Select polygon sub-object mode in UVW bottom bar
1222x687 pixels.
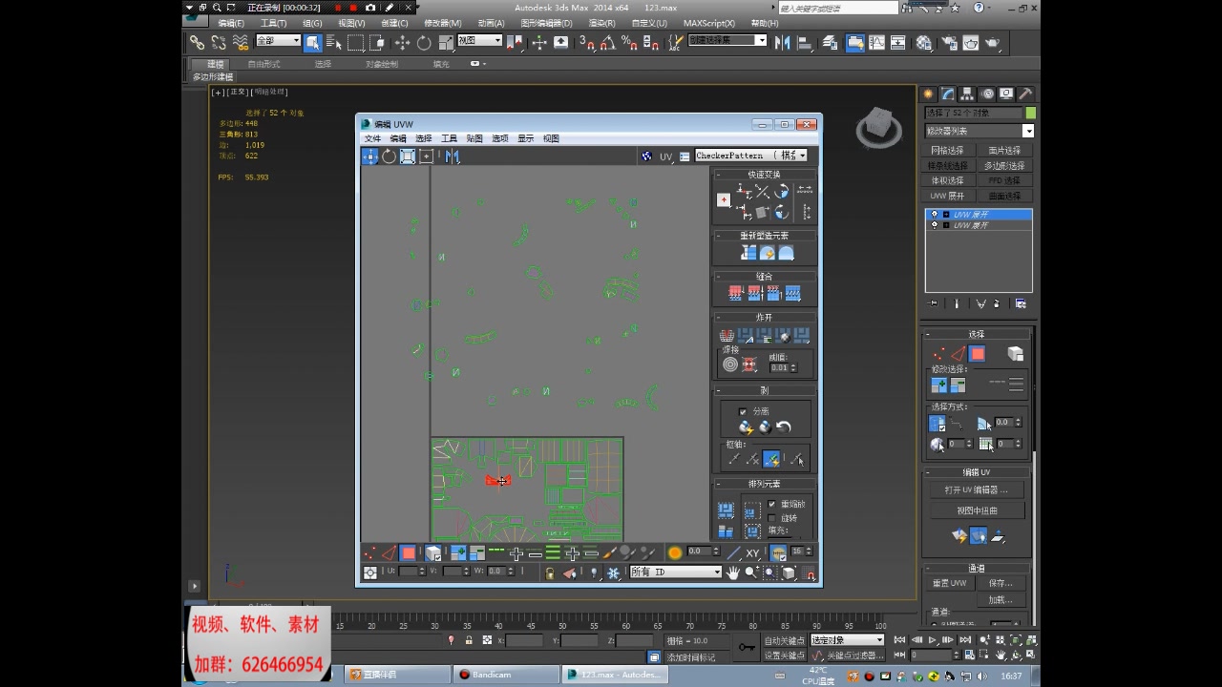[x=408, y=552]
